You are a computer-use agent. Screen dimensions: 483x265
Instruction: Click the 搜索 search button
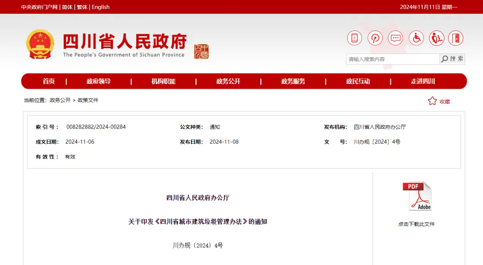(453, 59)
